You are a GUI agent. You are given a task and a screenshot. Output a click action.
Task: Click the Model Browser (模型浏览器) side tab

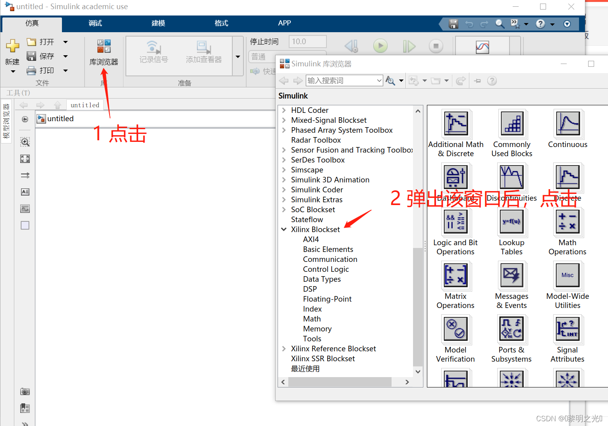click(6, 121)
